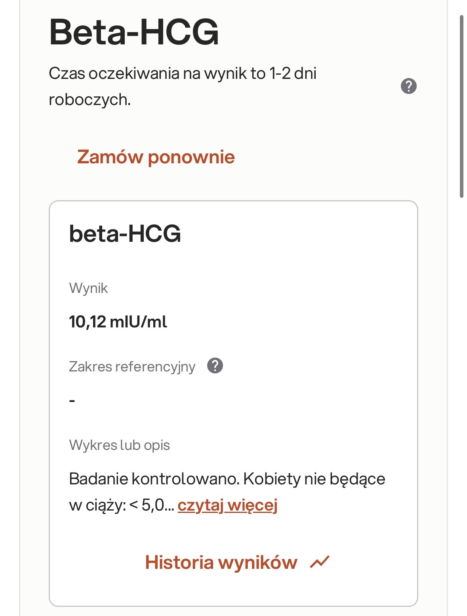This screenshot has height=616, width=467.
Task: Click the trend chart icon by Historia wyników
Action: click(320, 562)
